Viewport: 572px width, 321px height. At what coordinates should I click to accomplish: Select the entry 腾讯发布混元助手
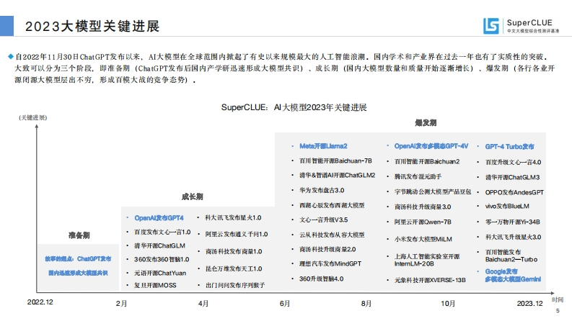click(418, 176)
